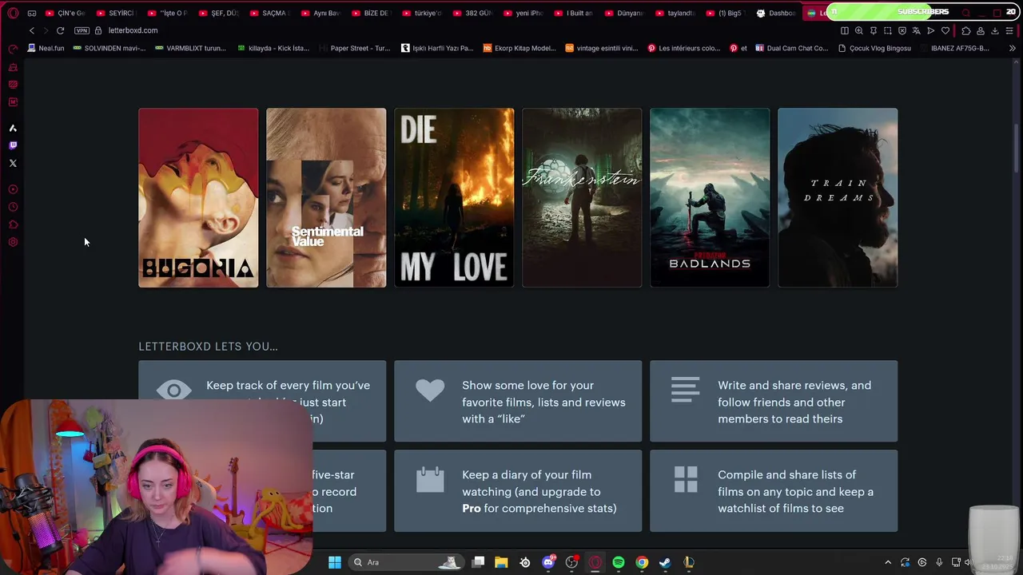Screen dimensions: 1023x575
Task: Open the GX Control speedometer icon
Action: [13, 50]
